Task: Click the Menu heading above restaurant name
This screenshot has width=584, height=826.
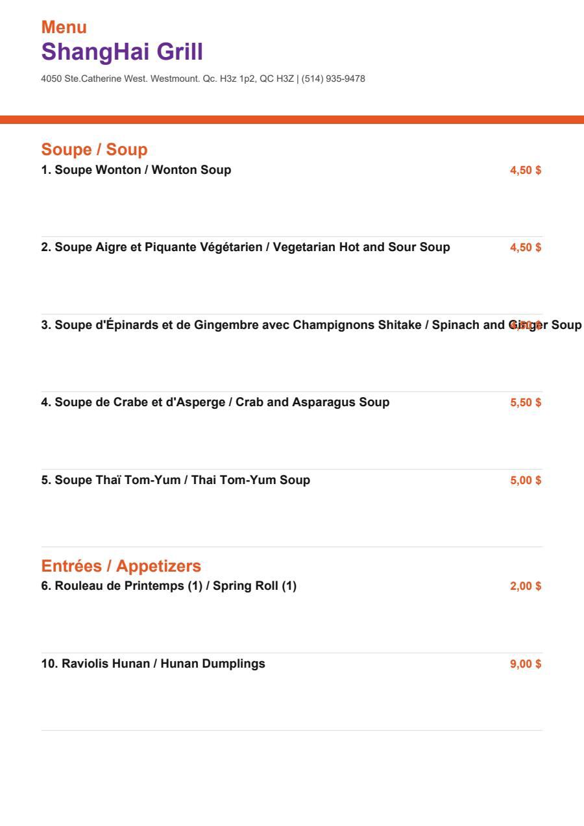Action: pyautogui.click(x=64, y=27)
